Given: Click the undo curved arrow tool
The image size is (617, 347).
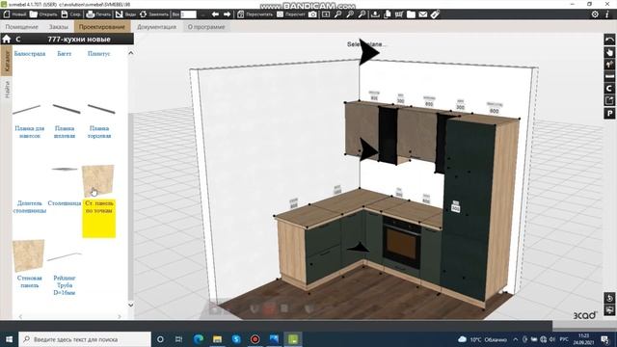Looking at the screenshot, I should pos(609,40).
